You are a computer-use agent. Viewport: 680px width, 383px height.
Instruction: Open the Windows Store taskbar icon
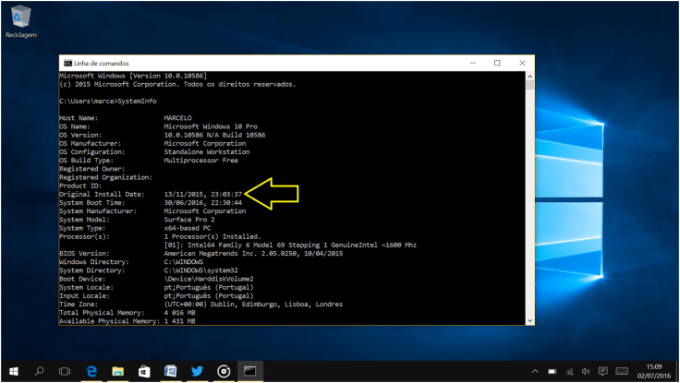point(144,371)
